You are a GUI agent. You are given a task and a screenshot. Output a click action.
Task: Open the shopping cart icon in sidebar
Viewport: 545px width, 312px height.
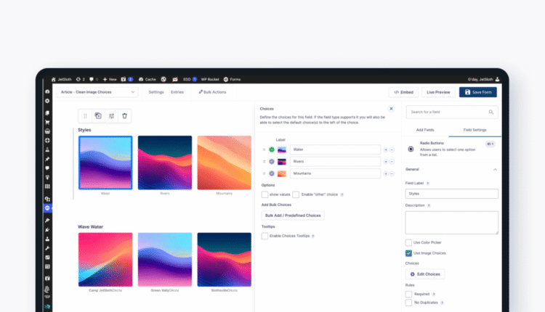(x=47, y=122)
